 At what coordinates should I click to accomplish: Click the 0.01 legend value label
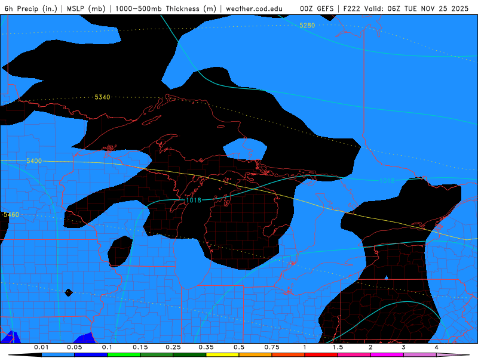(41, 347)
